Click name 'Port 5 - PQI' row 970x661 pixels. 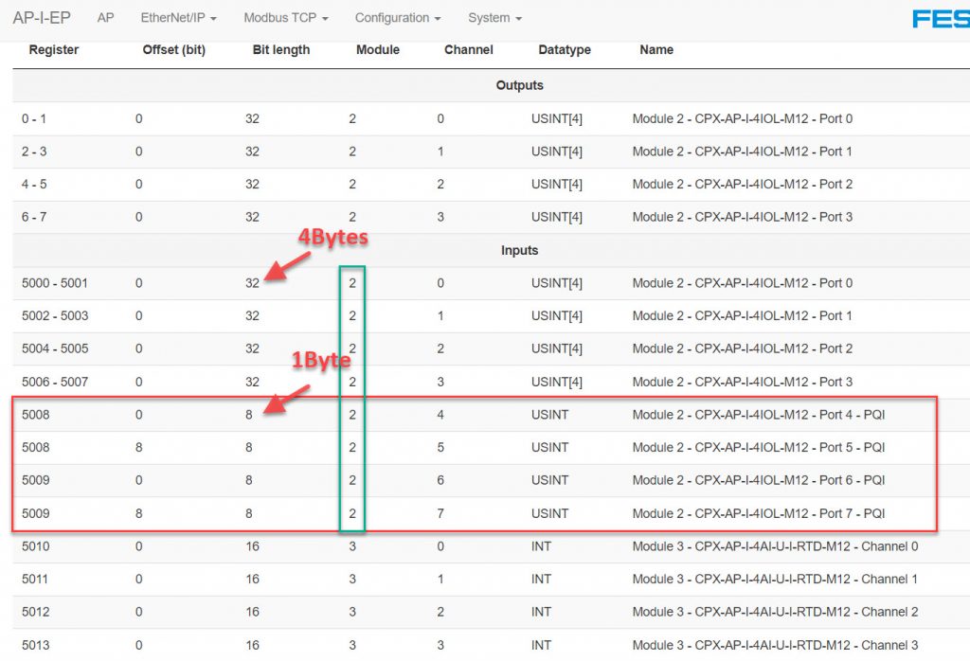pos(759,448)
